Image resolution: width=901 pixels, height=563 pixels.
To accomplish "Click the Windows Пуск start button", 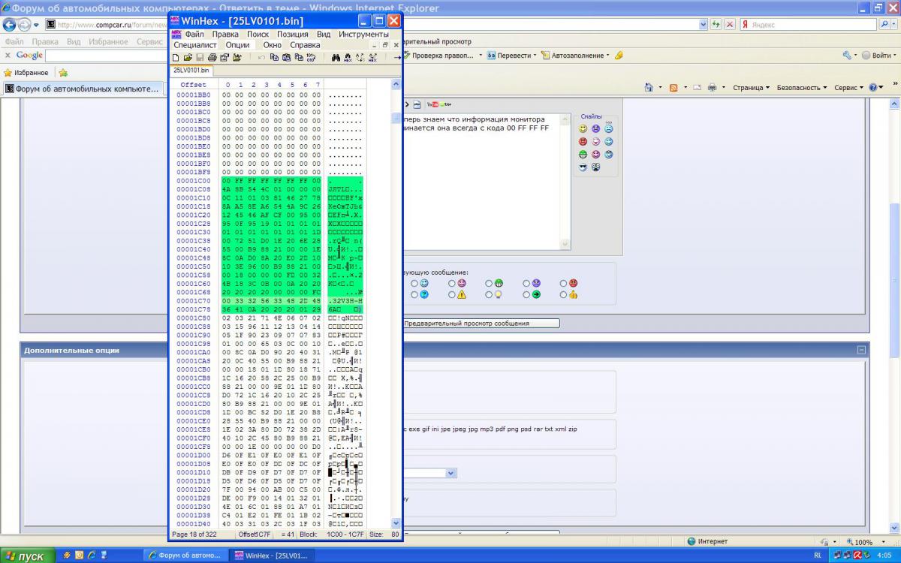I will (28, 556).
